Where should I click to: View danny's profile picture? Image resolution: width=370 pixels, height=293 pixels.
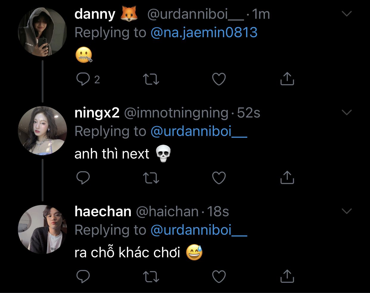click(42, 32)
